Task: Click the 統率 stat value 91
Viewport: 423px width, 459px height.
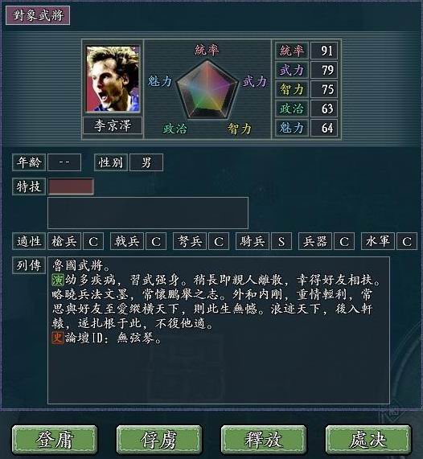Action: click(324, 51)
